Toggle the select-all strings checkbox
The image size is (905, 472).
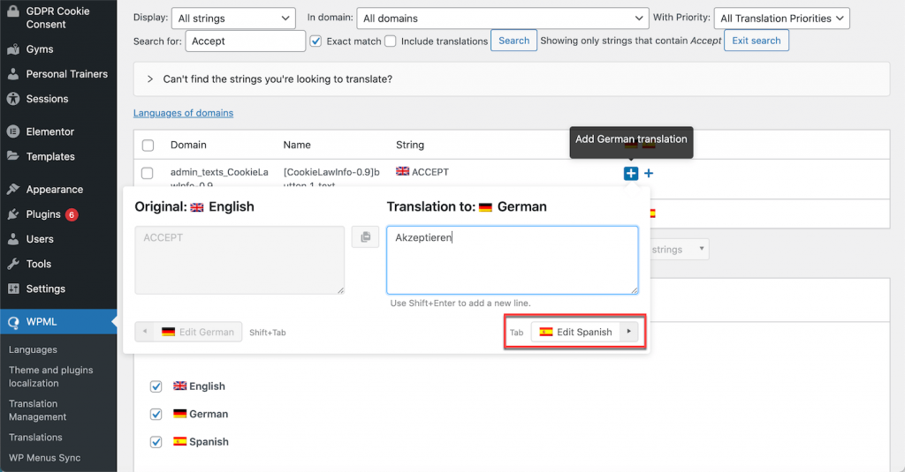148,146
